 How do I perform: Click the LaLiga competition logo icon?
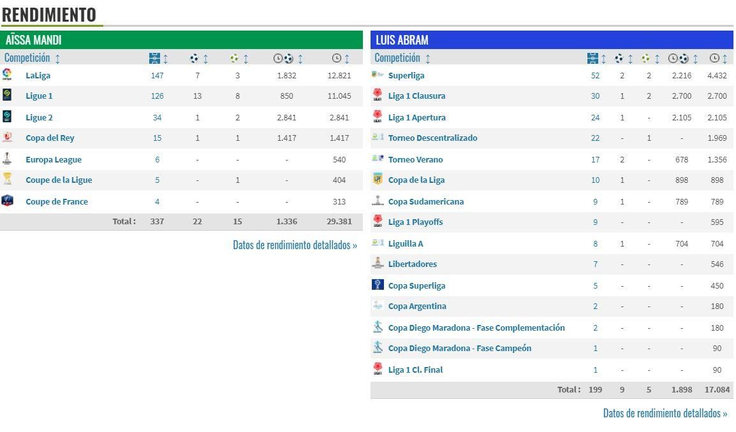click(7, 75)
